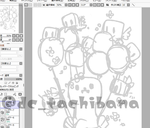Click the Undo arrow in the toolbar

[26, 5]
